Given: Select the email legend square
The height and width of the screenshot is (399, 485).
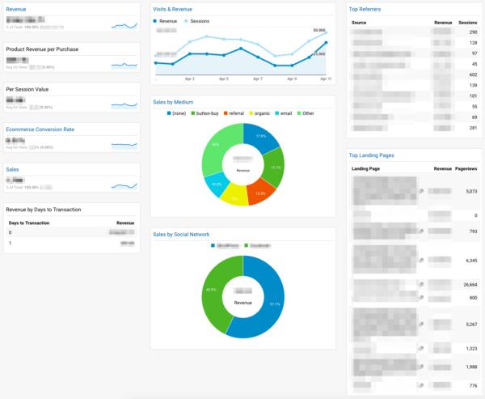Looking at the screenshot, I should (276, 113).
